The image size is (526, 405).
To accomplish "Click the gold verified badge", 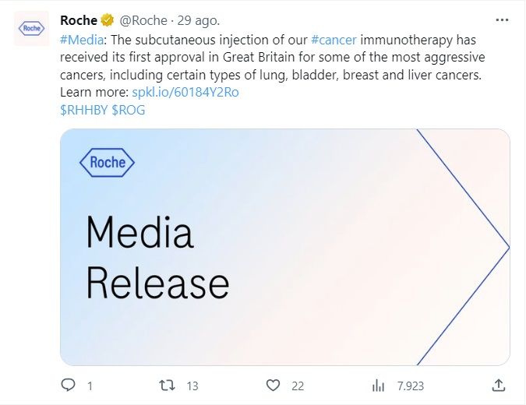I will click(108, 20).
